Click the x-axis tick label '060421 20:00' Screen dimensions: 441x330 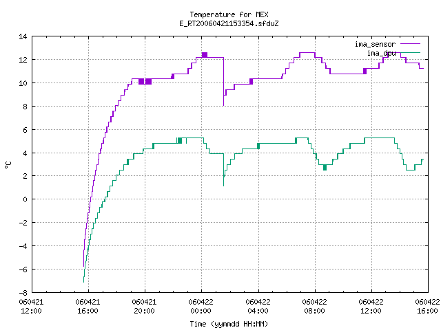point(144,307)
